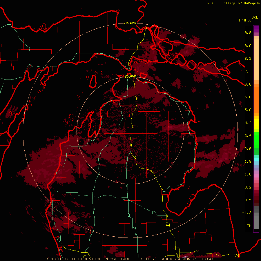Image resolution: width=261 pixels, height=261 pixels.
Task: Select the 1.8 scale label
Action: point(248,162)
